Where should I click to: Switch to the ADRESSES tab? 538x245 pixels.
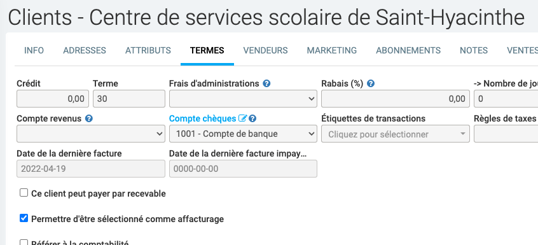point(85,50)
